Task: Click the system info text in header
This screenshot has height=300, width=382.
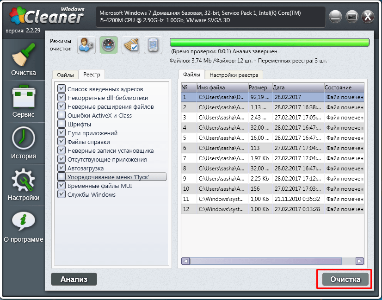Action: (200, 17)
